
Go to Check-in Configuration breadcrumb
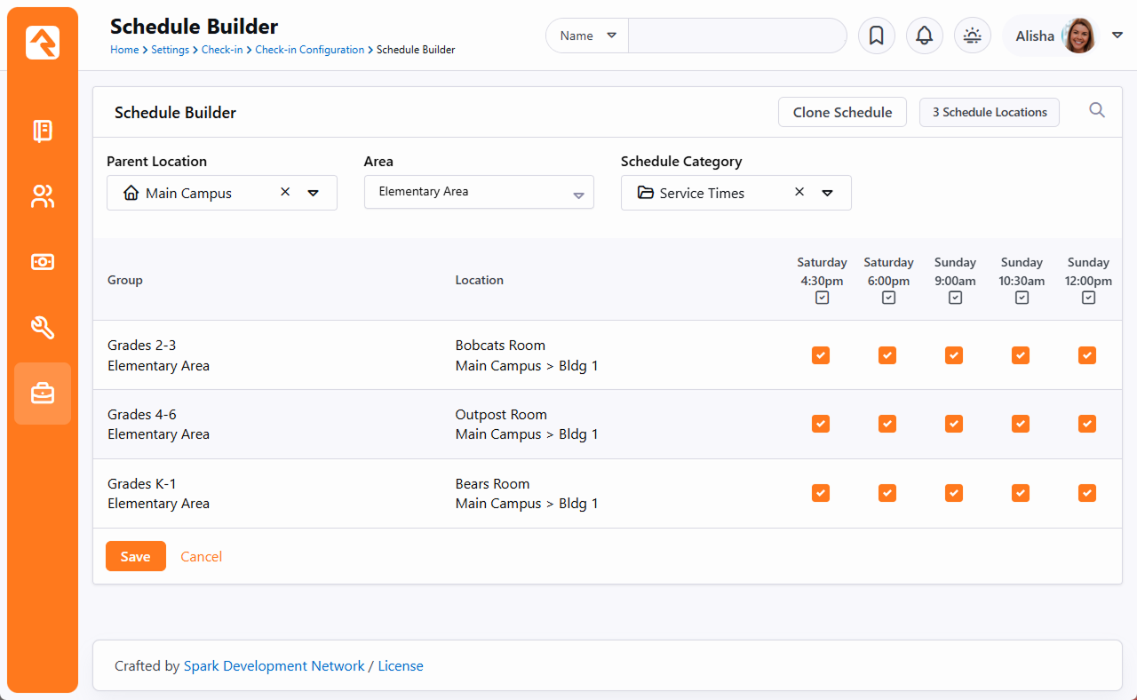tap(309, 50)
